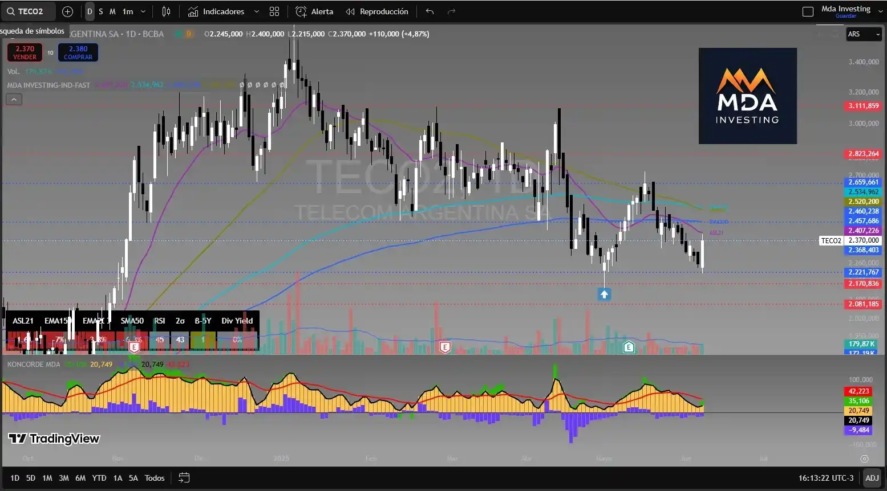The width and height of the screenshot is (887, 491).
Task: Click the green E earnings marker near May
Action: pyautogui.click(x=629, y=347)
